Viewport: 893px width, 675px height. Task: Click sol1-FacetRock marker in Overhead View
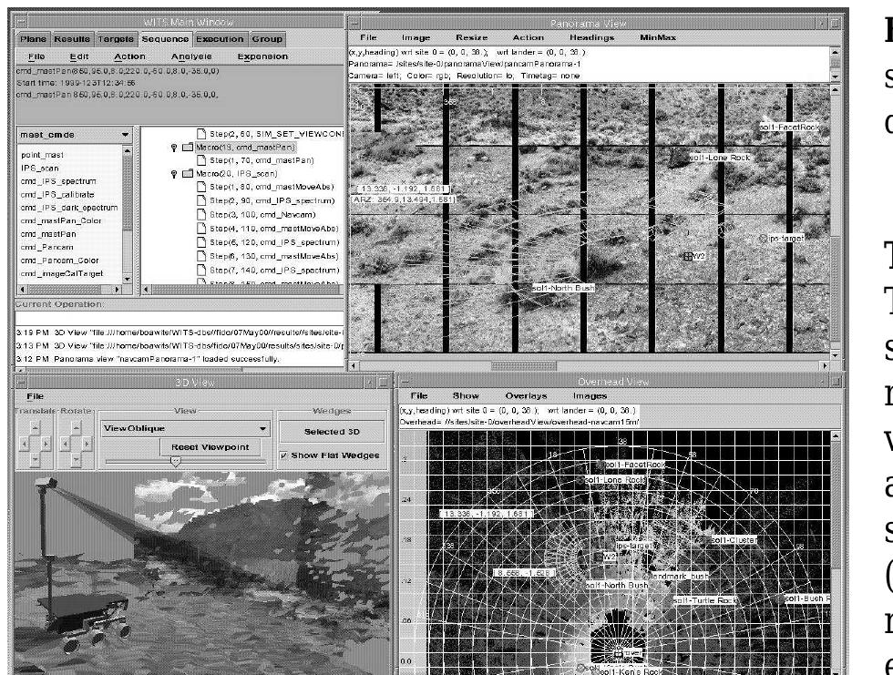[600, 465]
